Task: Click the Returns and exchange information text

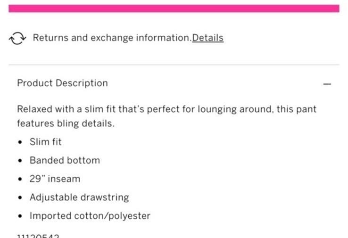Action: [112, 38]
